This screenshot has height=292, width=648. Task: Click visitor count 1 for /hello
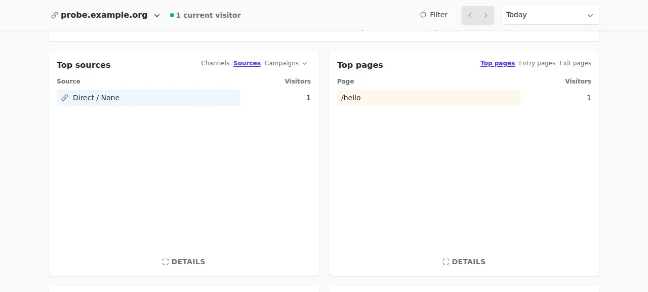[589, 98]
